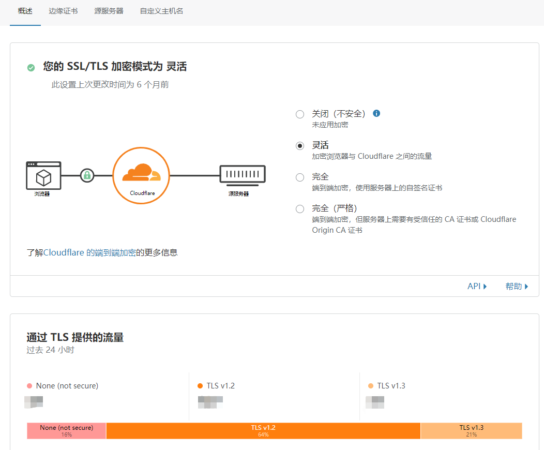Click the blurred value under None (not secure)

(x=34, y=402)
